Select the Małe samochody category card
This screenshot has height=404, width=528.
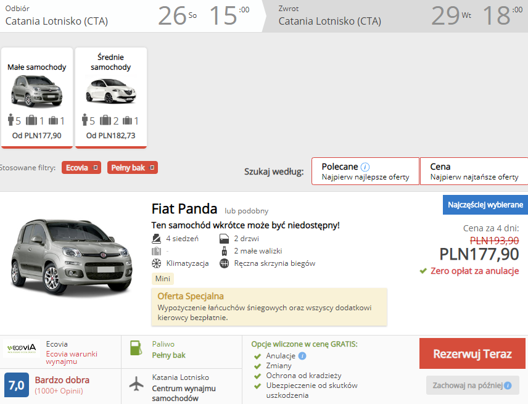37,97
